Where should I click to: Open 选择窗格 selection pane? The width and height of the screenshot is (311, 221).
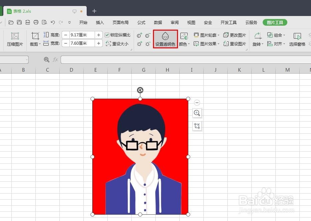(x=297, y=39)
